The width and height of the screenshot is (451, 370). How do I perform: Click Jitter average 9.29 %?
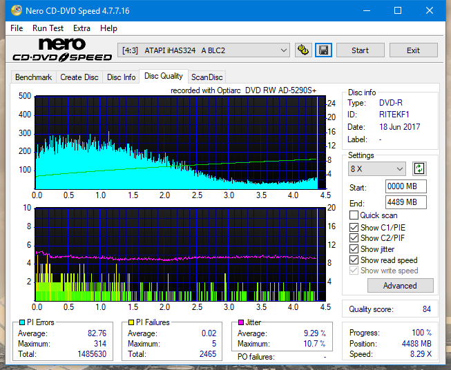[x=315, y=333]
